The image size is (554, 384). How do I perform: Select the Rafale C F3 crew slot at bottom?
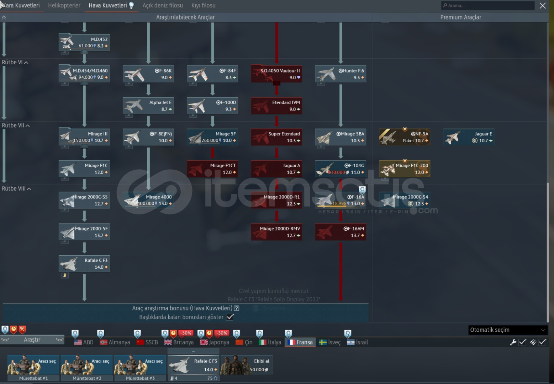point(194,365)
